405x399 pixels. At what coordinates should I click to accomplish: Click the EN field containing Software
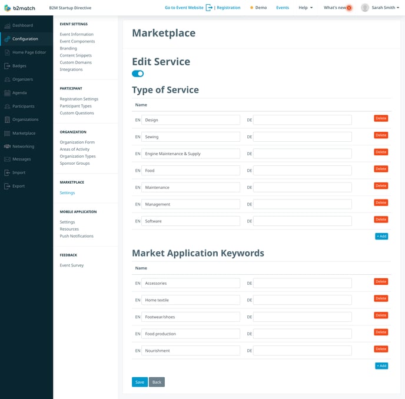click(190, 221)
